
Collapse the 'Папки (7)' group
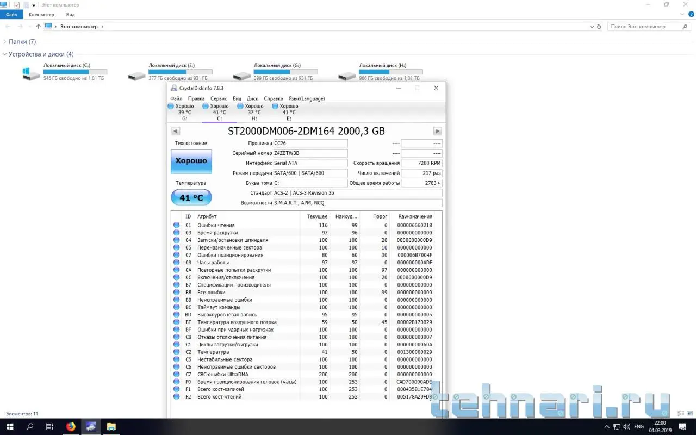tap(5, 42)
